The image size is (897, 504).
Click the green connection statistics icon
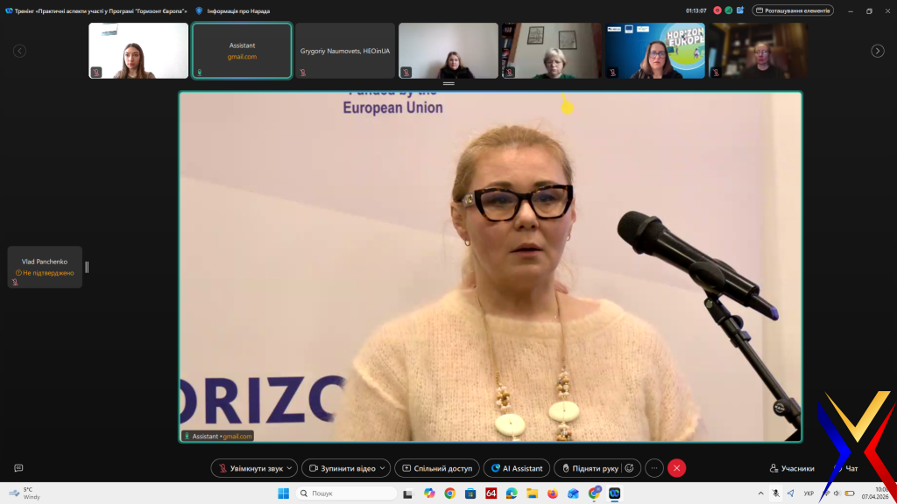728,10
